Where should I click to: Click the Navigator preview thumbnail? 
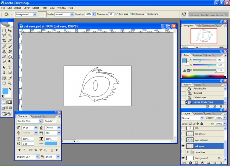pos(204,36)
